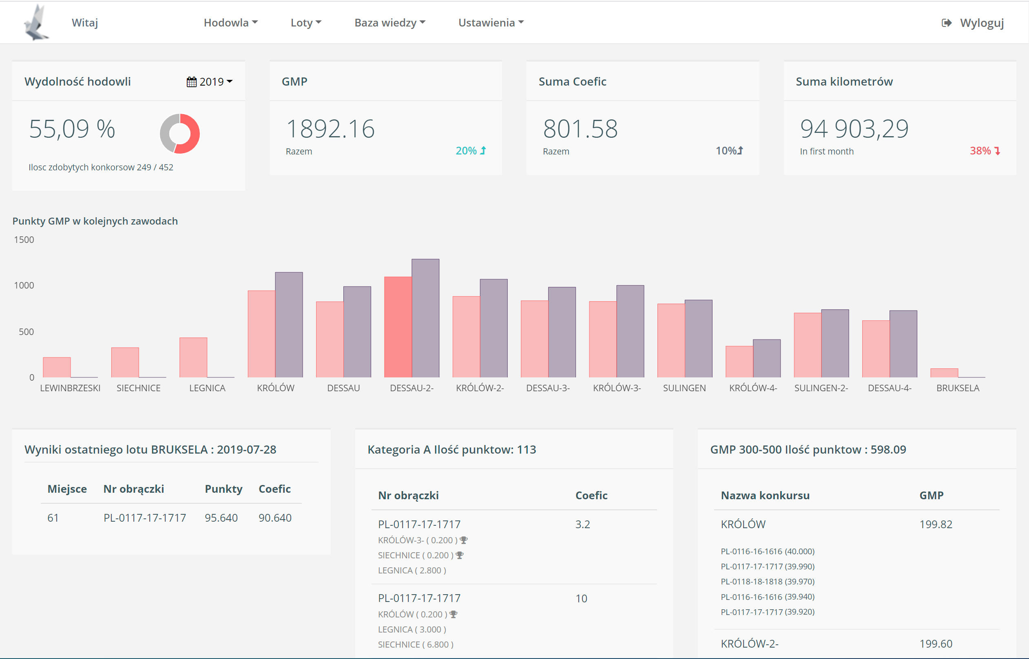Click the logout icon beside Wyloguj
Image resolution: width=1029 pixels, height=659 pixels.
946,24
